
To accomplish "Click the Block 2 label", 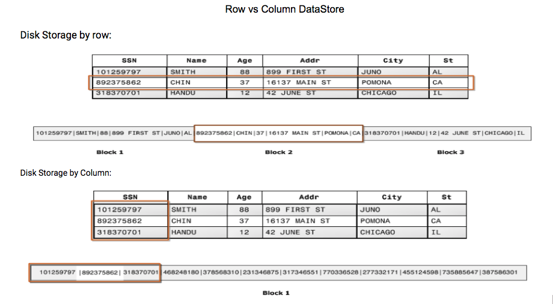I will click(x=278, y=152).
